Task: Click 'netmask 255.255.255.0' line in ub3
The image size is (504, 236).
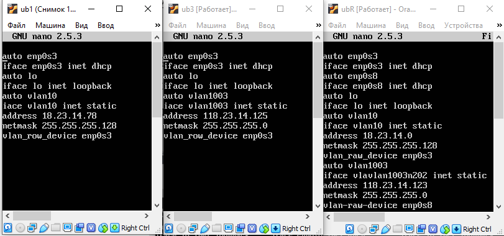Action: pos(216,126)
